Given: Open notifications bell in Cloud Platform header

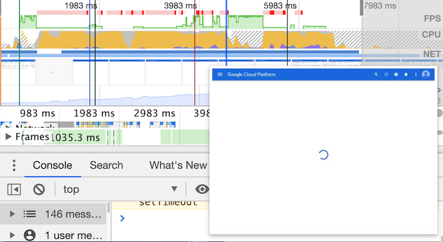Looking at the screenshot, I should tap(406, 75).
